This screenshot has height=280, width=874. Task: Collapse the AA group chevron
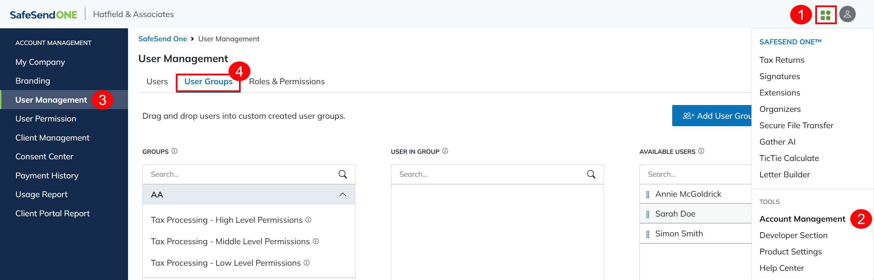pos(342,195)
